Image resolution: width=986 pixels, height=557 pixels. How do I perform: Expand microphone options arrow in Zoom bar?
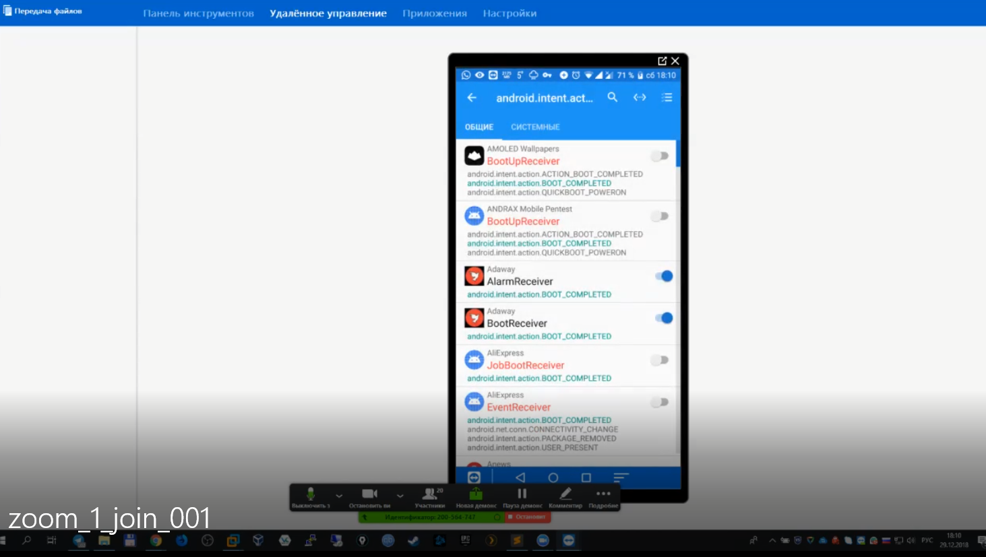339,496
